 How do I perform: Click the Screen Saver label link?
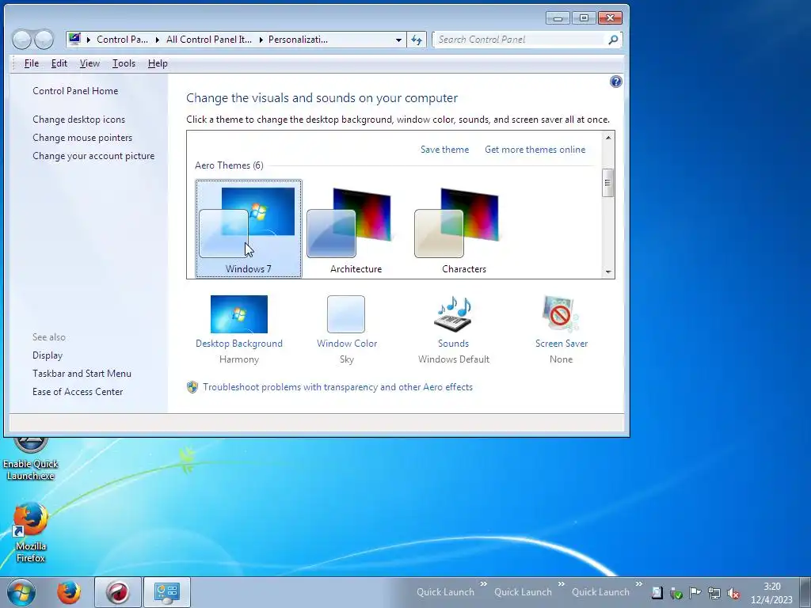(x=562, y=344)
